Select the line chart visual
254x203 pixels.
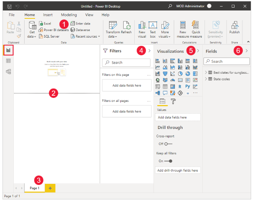click(x=158, y=67)
